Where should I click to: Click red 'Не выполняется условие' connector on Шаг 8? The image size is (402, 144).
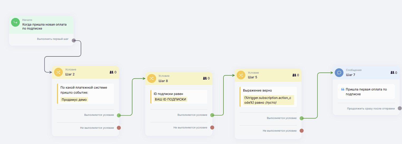[x=212, y=128]
